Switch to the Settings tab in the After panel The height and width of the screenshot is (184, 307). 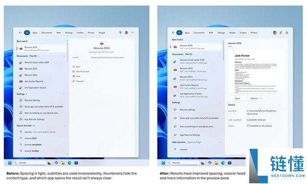[221, 33]
